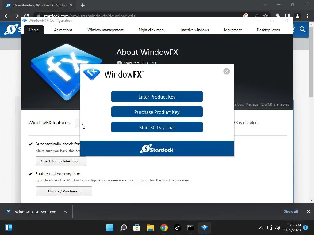Click the share page icon in address bar
This screenshot has height=235, width=314.
[x=256, y=16]
